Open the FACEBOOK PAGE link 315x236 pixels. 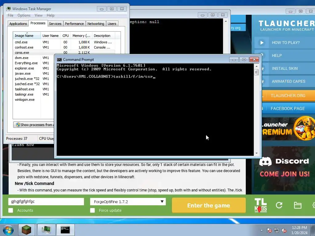pyautogui.click(x=288, y=108)
